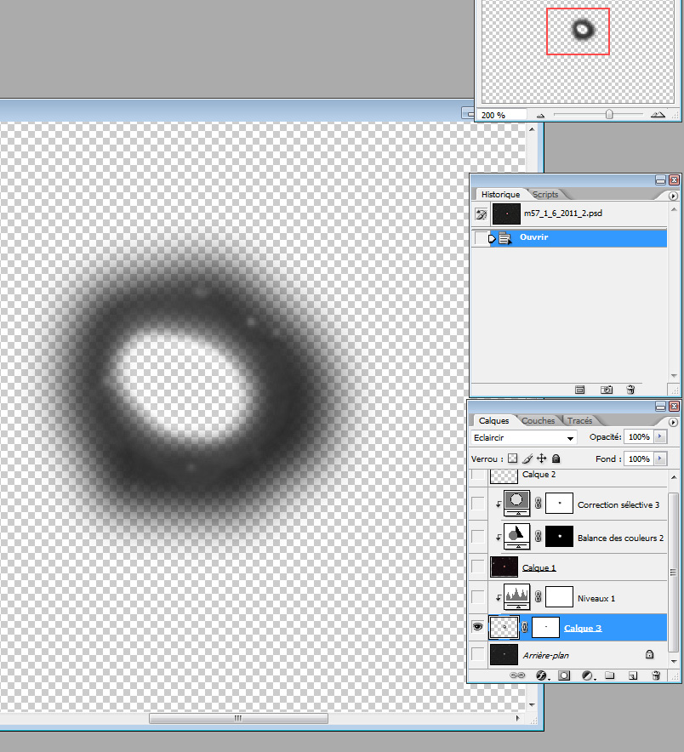The width and height of the screenshot is (684, 752).
Task: Add a layer mask via the mask icon
Action: point(564,675)
